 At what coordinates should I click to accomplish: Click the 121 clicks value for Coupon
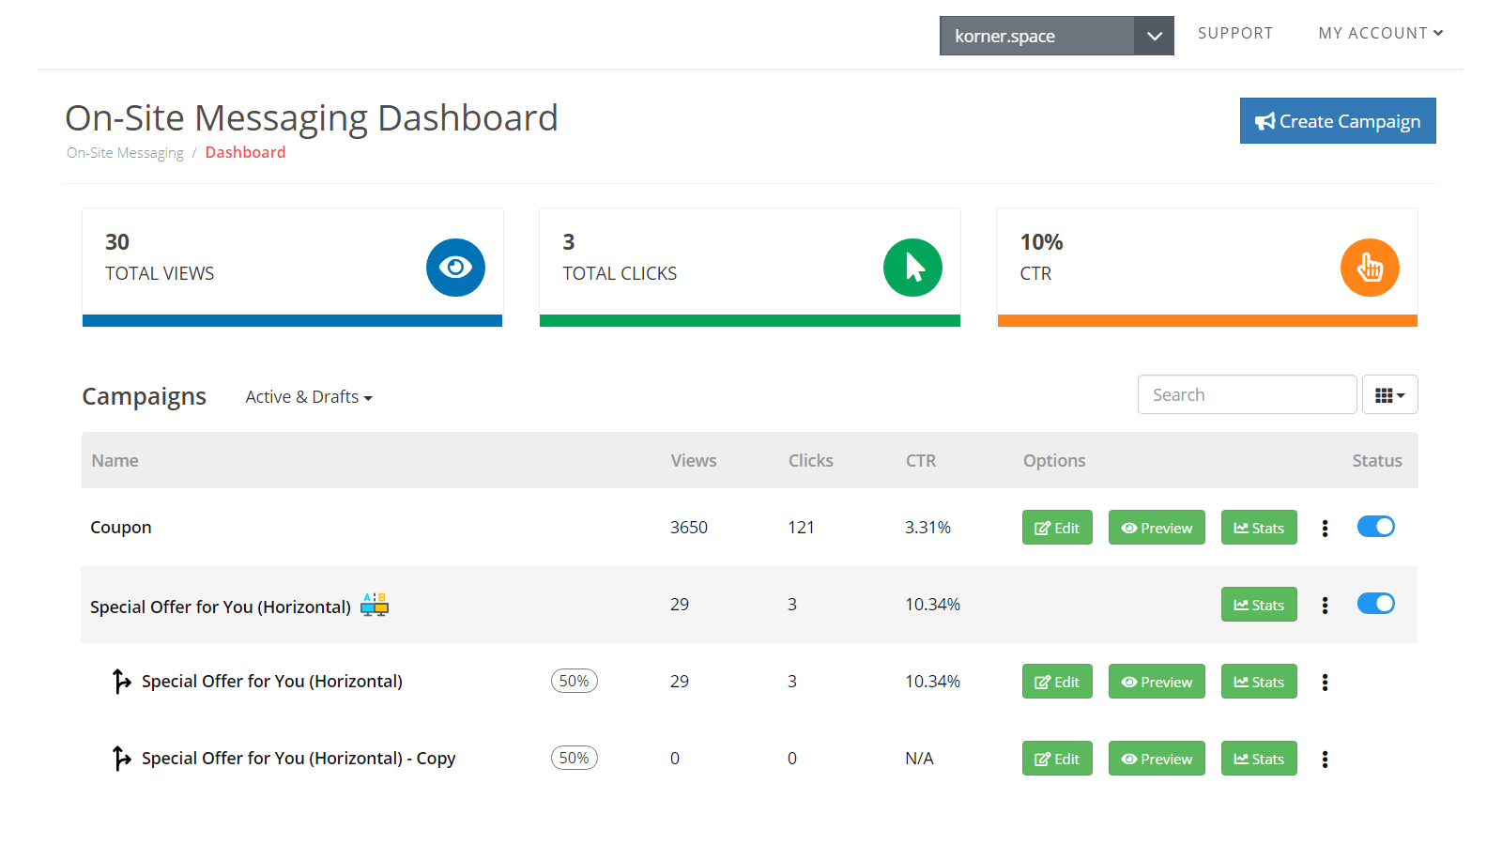[x=801, y=528]
